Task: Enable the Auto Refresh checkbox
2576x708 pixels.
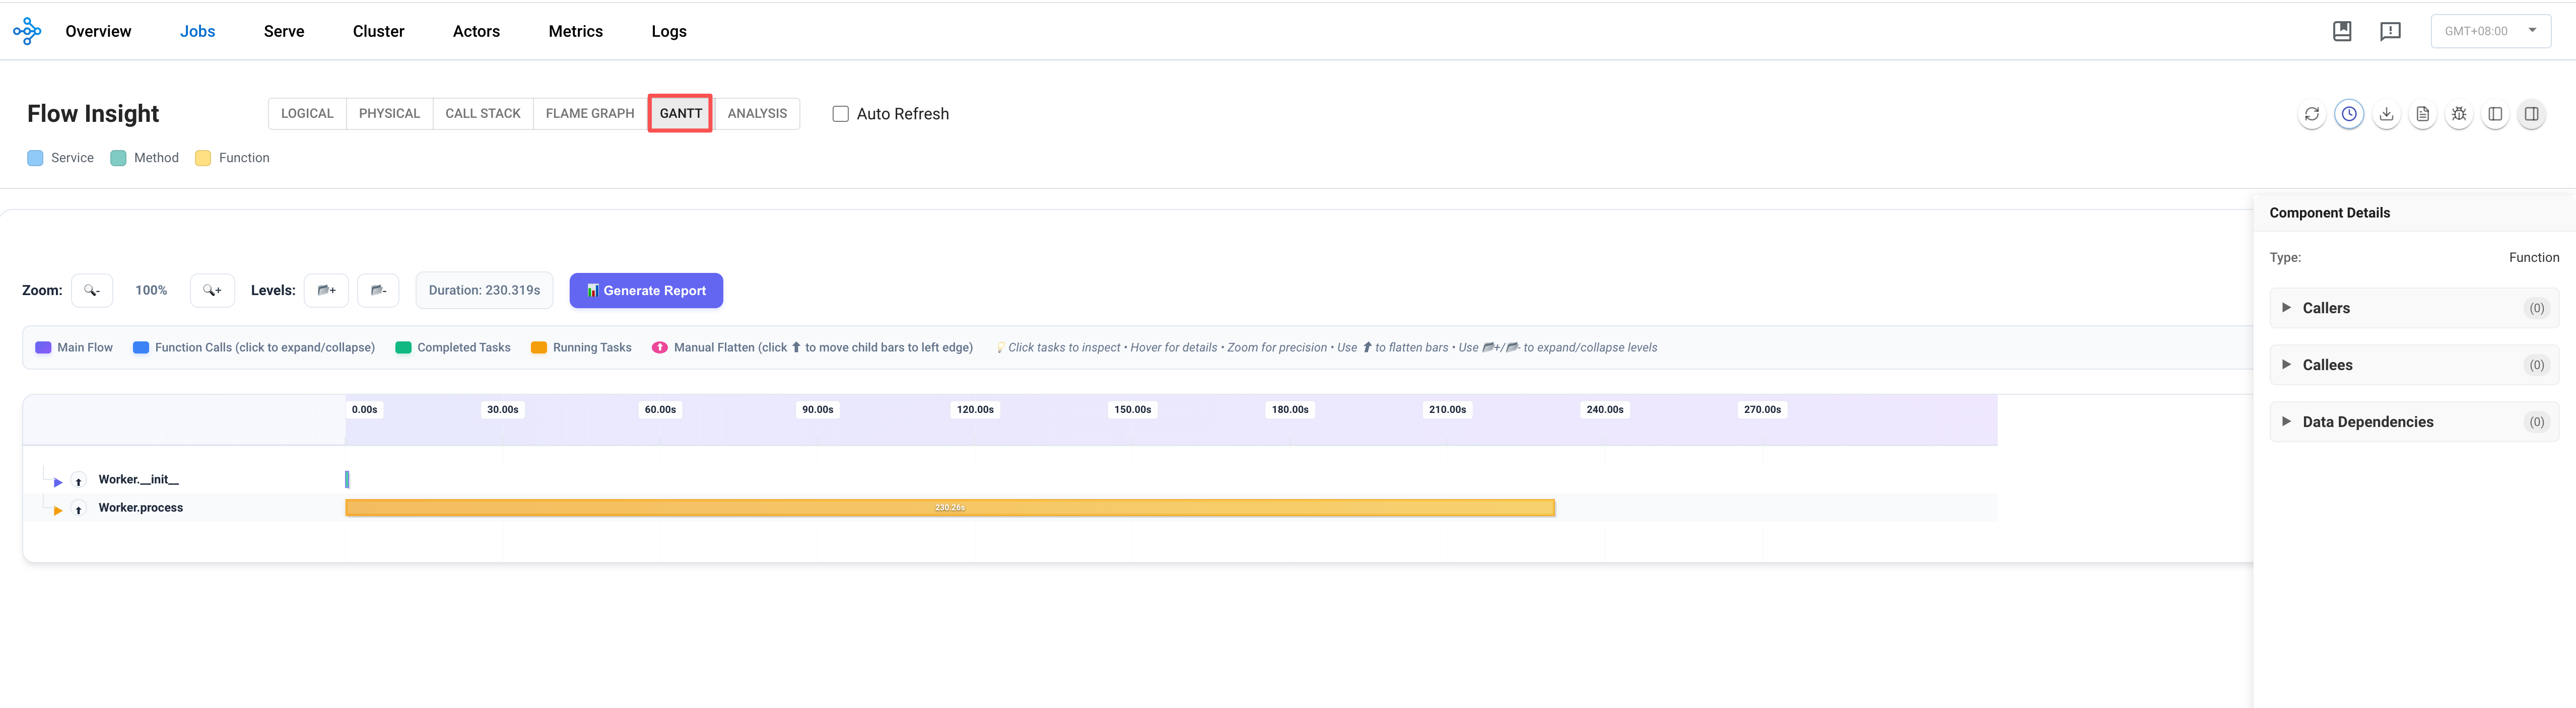Action: [x=841, y=114]
